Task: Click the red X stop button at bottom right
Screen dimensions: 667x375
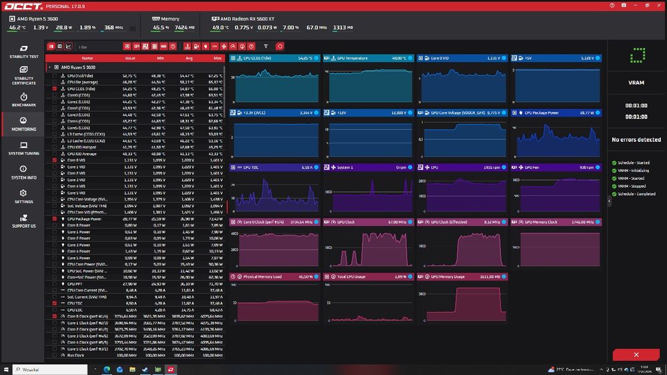Action: (636, 354)
